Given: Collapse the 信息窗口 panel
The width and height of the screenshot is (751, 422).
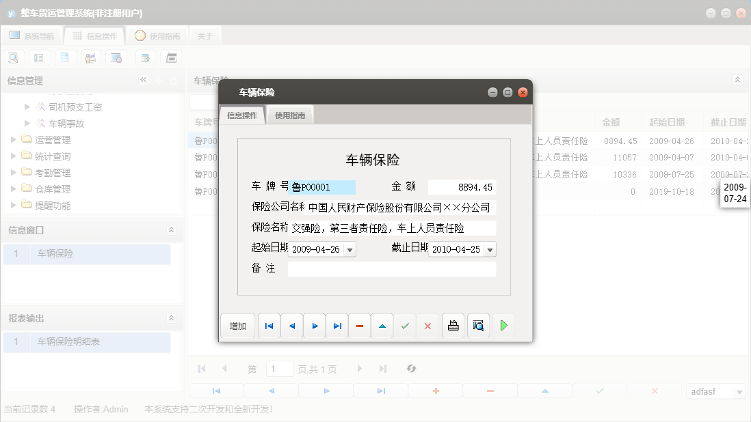Looking at the screenshot, I should pyautogui.click(x=170, y=229).
